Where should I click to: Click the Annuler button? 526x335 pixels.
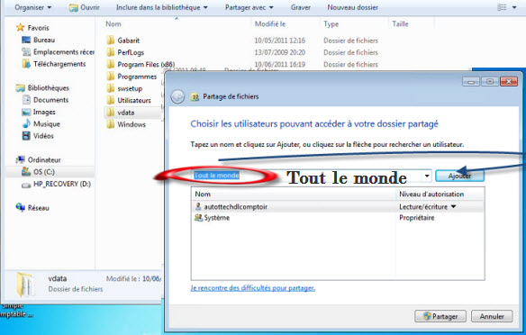[x=492, y=316]
